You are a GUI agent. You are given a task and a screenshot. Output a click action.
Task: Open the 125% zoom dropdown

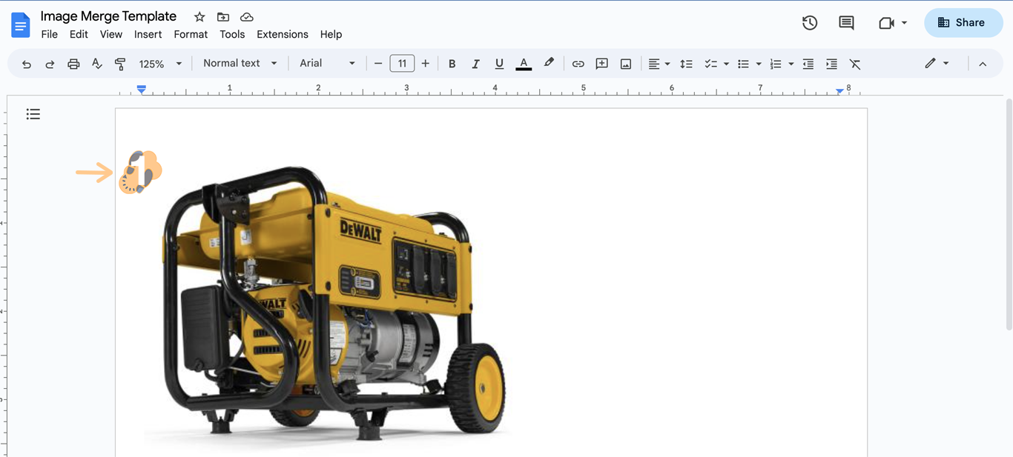tap(160, 64)
